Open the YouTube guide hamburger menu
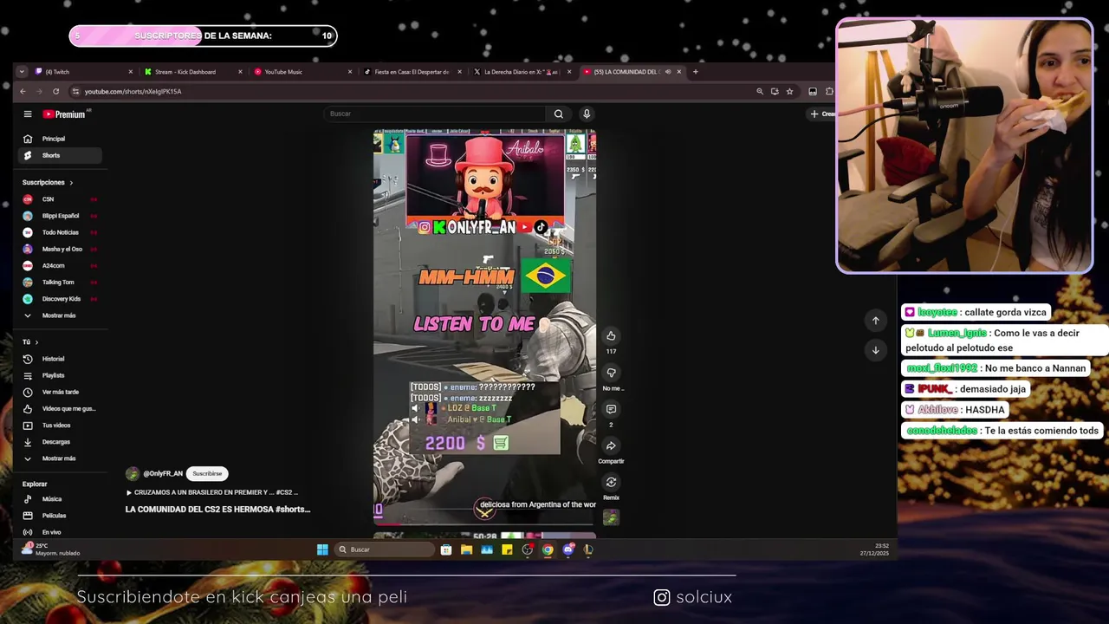 [28, 114]
